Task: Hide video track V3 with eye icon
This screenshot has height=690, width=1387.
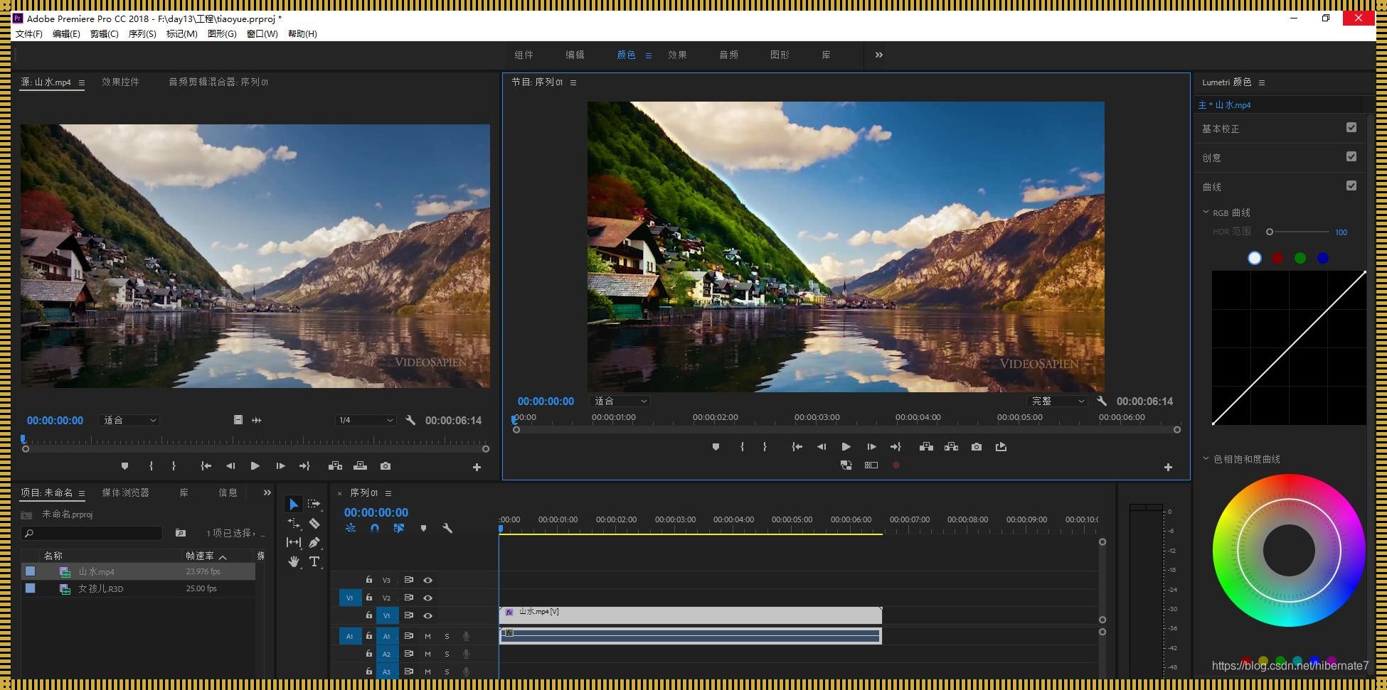Action: [x=428, y=580]
